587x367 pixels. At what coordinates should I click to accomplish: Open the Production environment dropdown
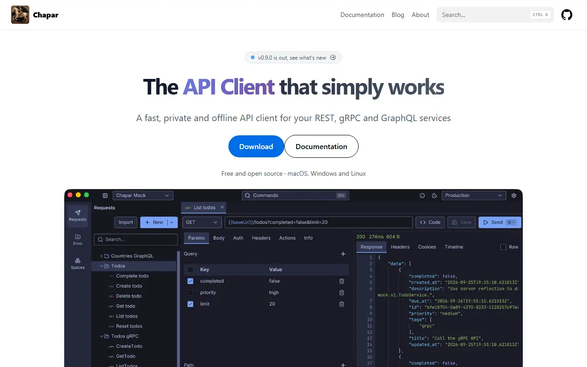[474, 195]
